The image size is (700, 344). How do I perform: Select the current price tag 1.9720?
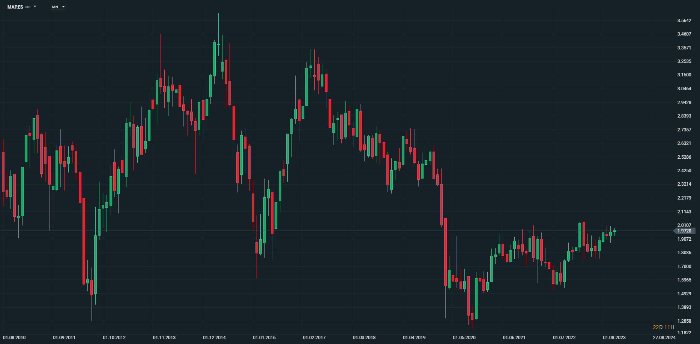tap(684, 231)
